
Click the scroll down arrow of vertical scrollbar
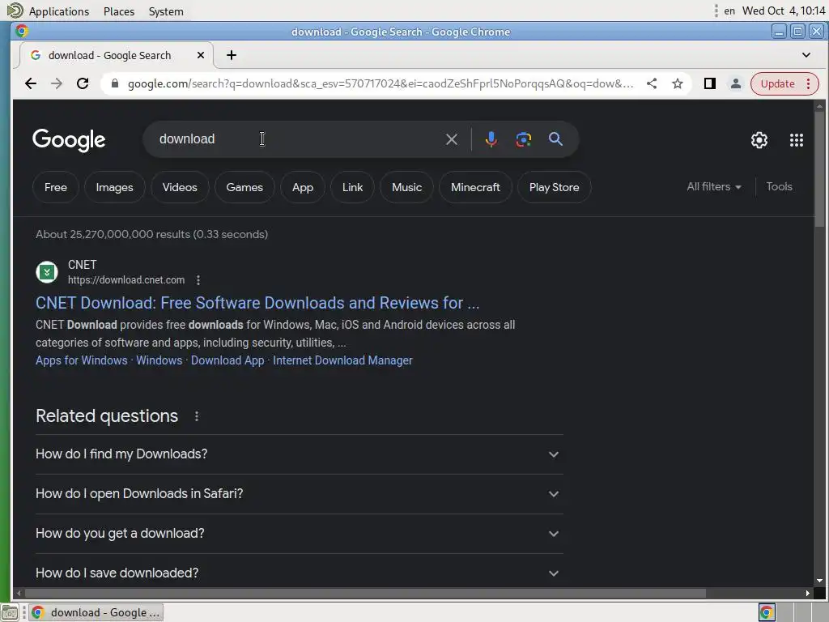(x=819, y=581)
